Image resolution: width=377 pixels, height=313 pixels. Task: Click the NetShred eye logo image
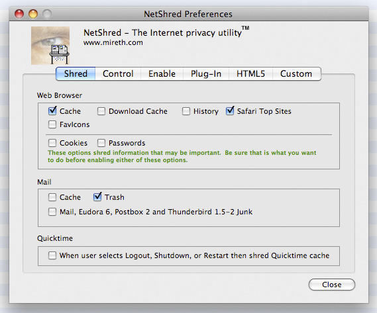(50, 46)
